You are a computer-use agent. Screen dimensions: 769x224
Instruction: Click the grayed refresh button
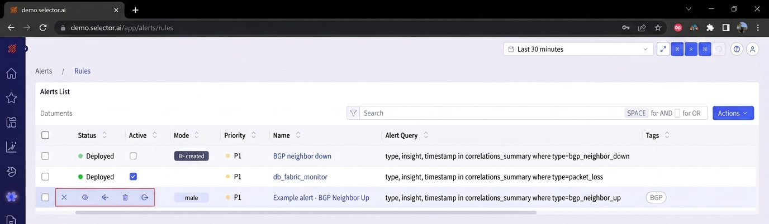click(x=719, y=49)
